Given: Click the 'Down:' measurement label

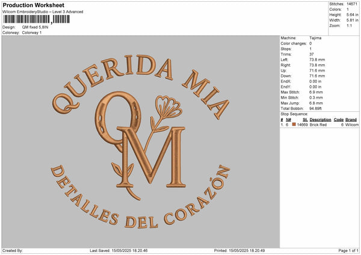Looking at the screenshot, I should [x=286, y=76].
